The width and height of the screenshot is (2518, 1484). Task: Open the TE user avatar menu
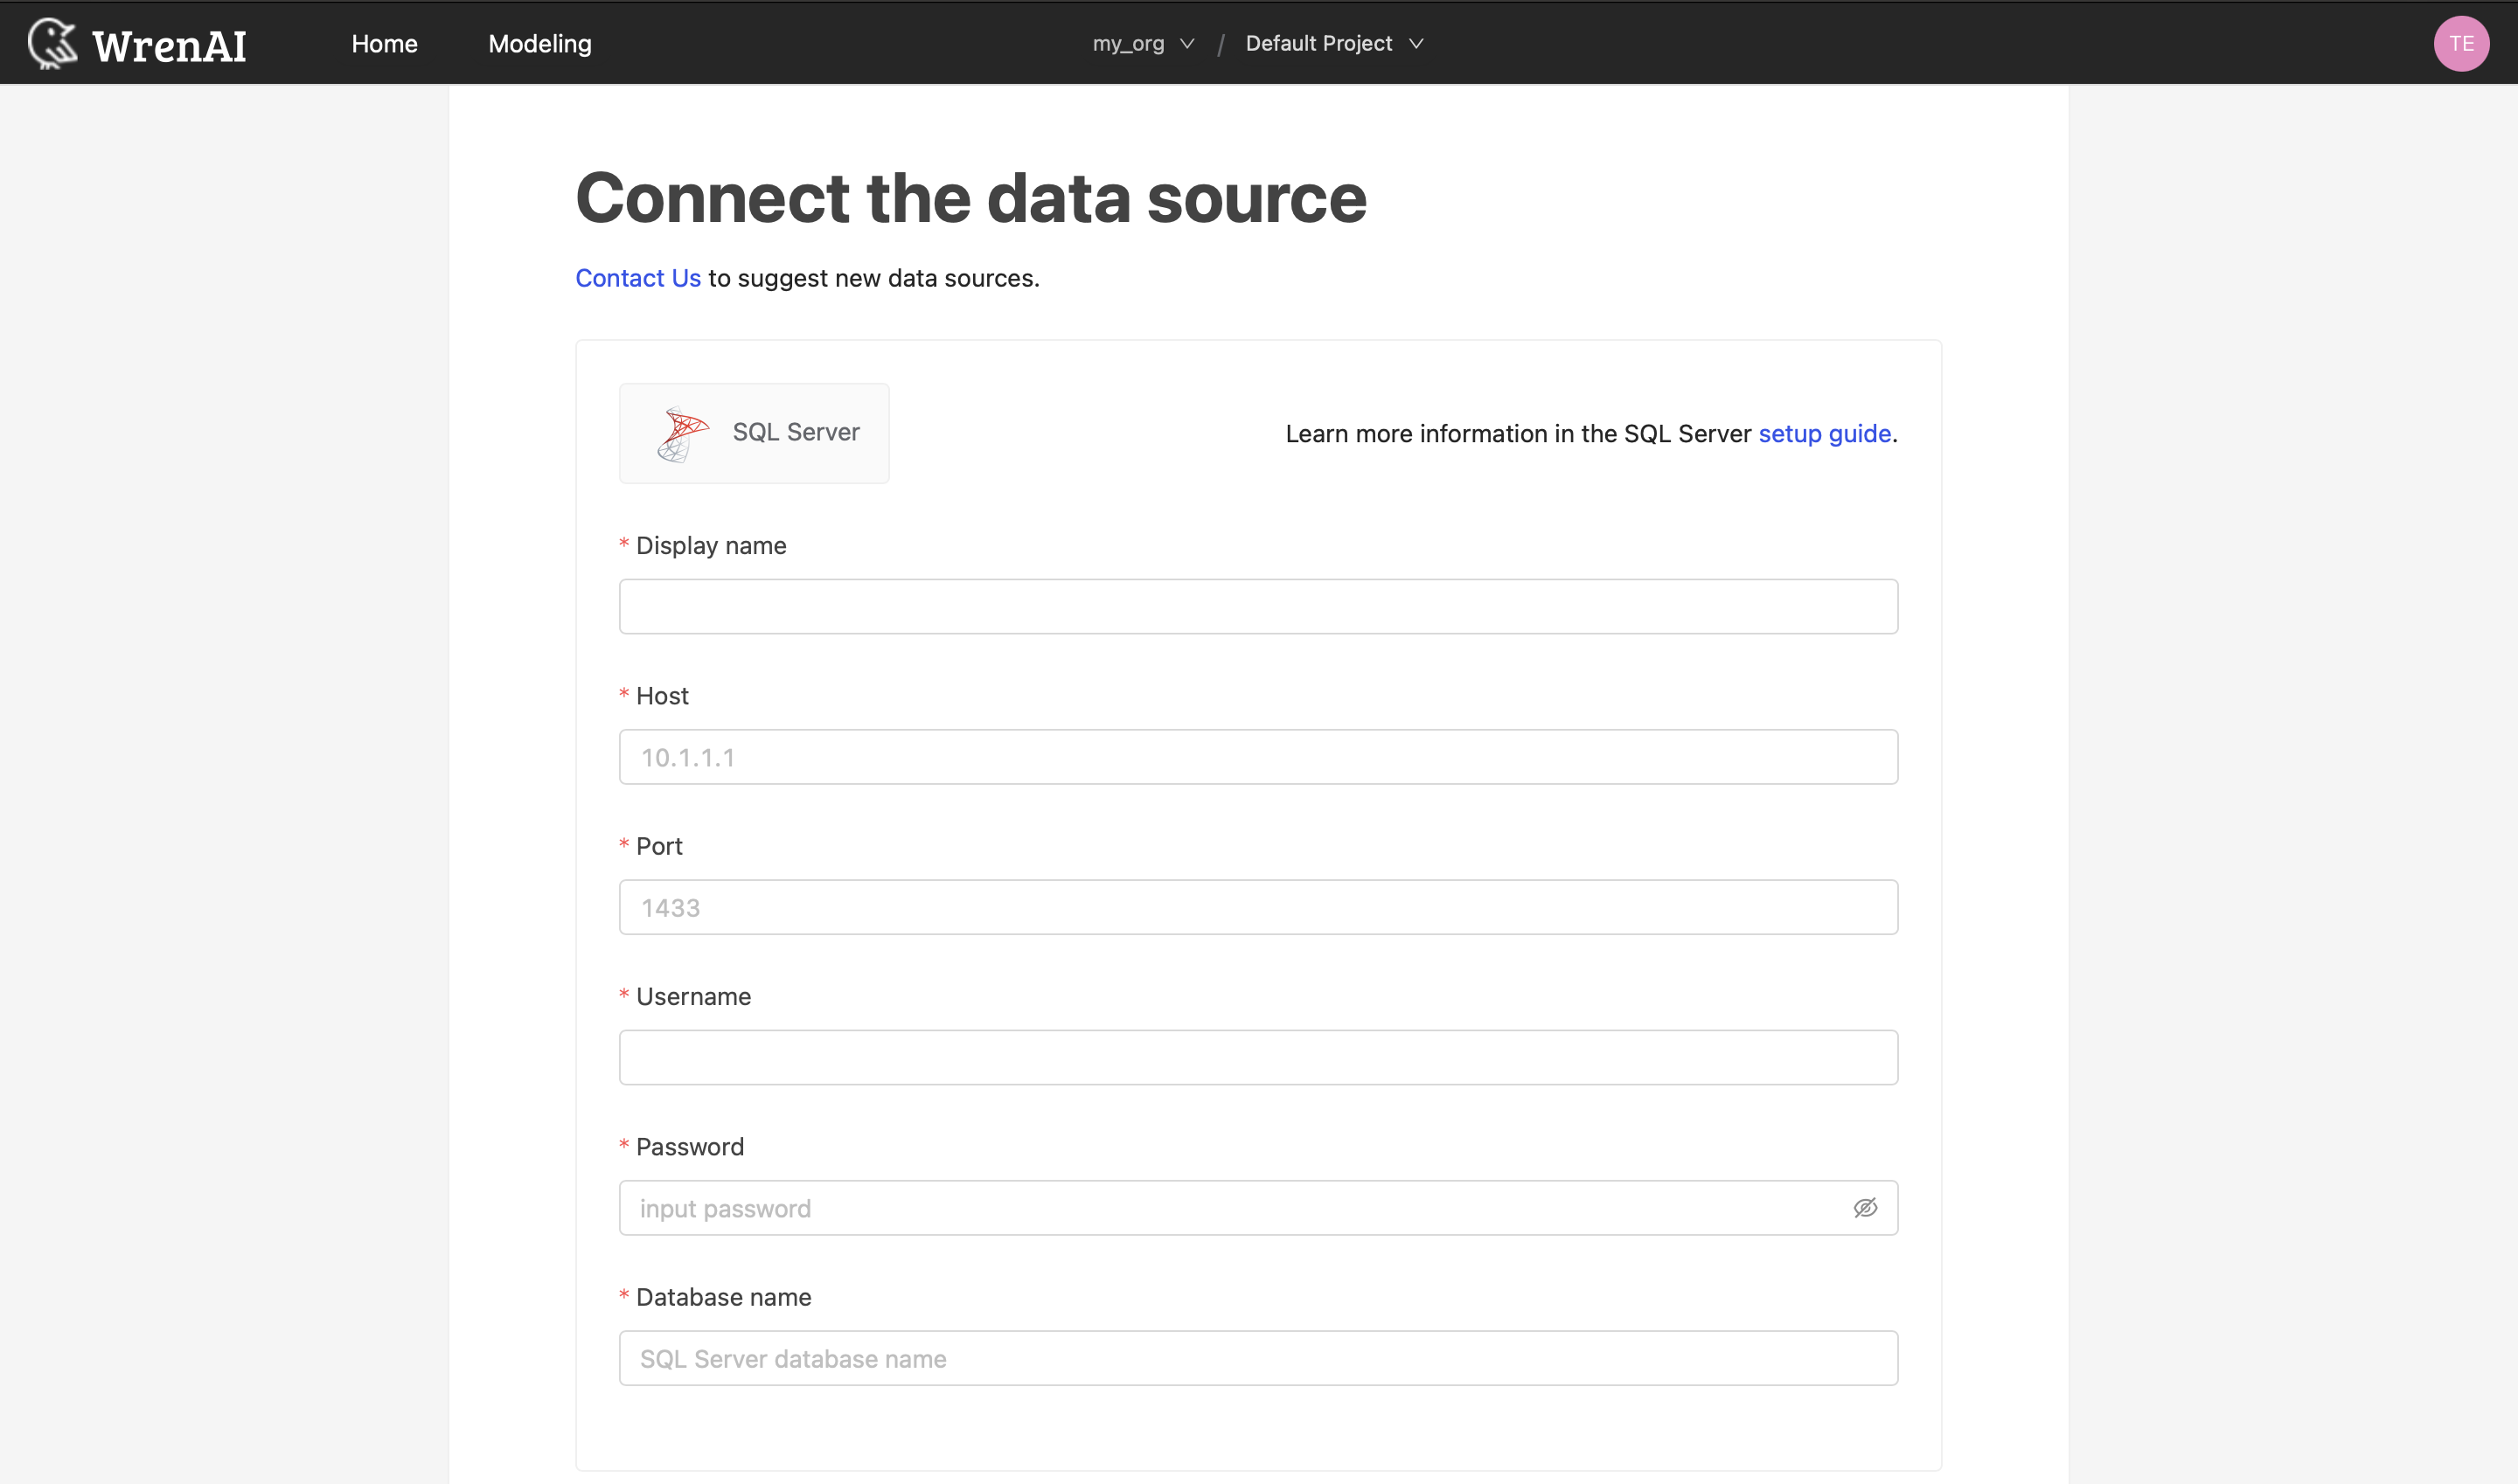pos(2461,44)
